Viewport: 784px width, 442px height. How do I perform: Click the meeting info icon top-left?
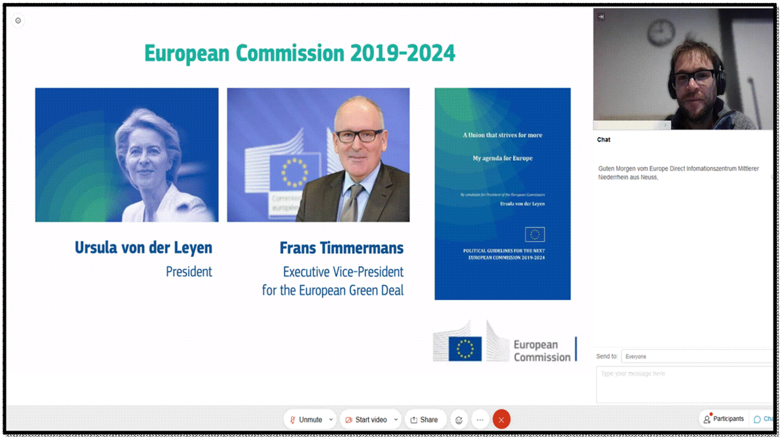pyautogui.click(x=18, y=20)
